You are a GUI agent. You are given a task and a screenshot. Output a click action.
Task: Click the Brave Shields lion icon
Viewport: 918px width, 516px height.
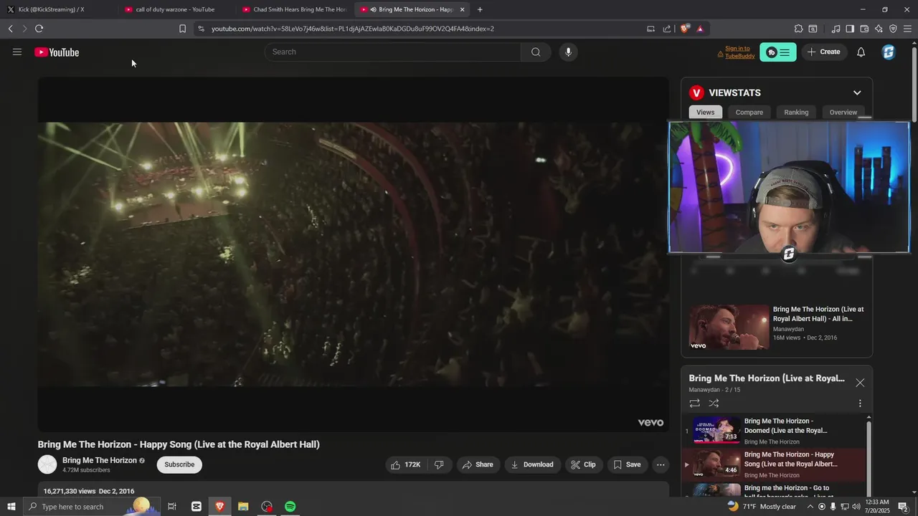685,29
